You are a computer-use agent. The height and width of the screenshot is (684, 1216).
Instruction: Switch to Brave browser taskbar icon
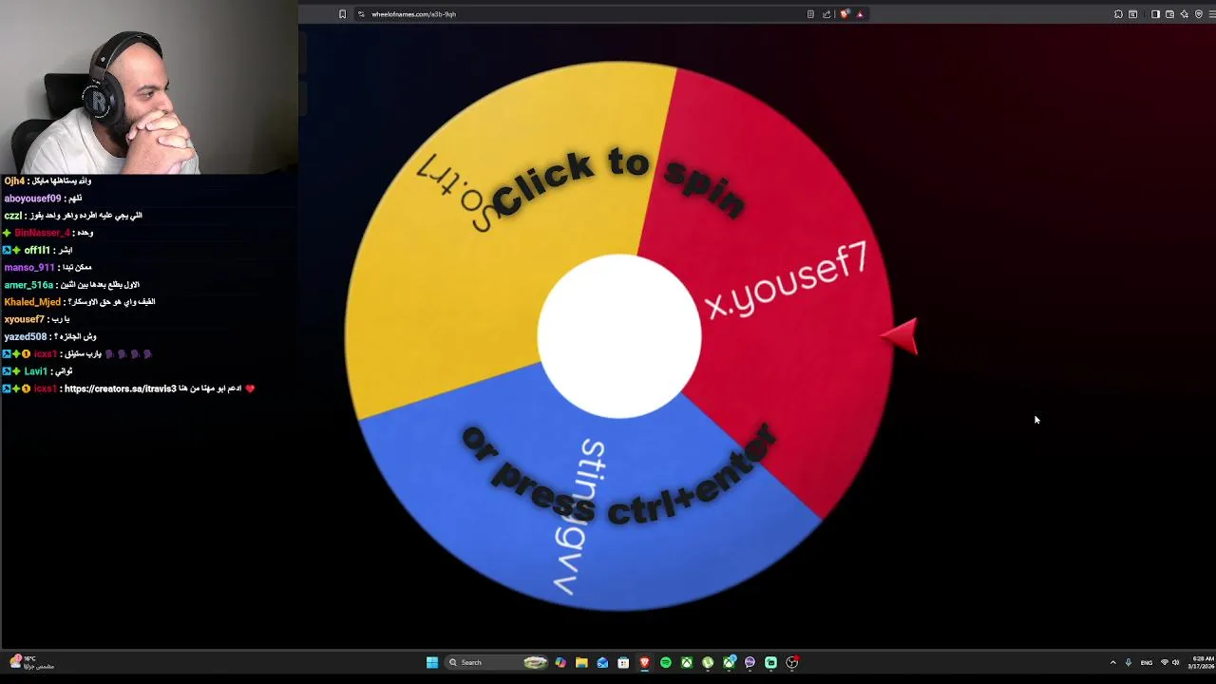[x=644, y=662]
